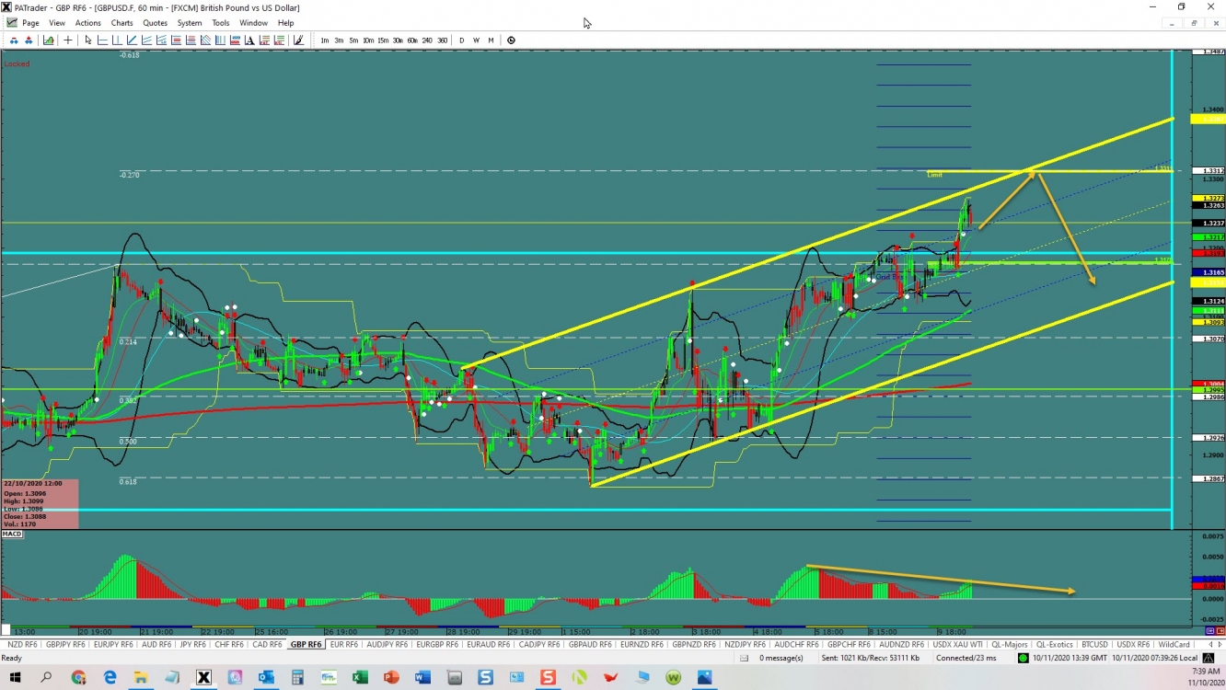Switch to 60m timeframe
Image resolution: width=1226 pixels, height=690 pixels.
pos(412,40)
